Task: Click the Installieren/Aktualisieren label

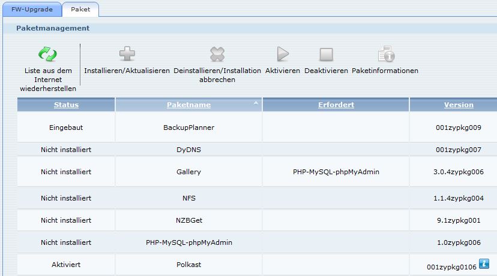Action: [127, 71]
